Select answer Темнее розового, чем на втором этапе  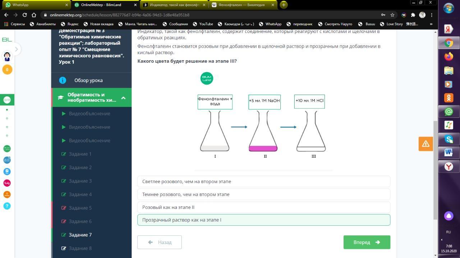264,195
